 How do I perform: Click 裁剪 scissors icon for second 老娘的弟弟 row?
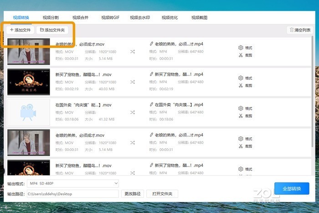(241, 146)
